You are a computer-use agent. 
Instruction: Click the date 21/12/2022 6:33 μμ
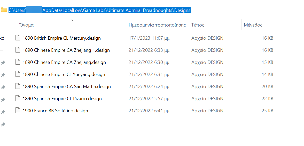pyautogui.click(x=149, y=50)
